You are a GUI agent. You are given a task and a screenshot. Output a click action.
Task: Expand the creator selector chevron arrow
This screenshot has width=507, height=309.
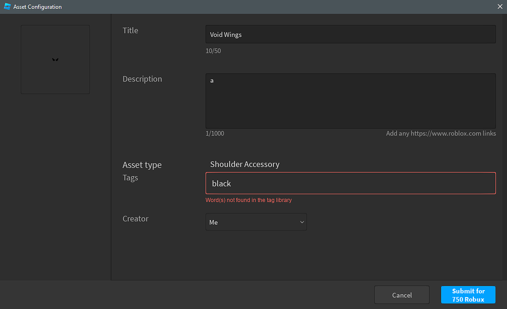(x=302, y=222)
